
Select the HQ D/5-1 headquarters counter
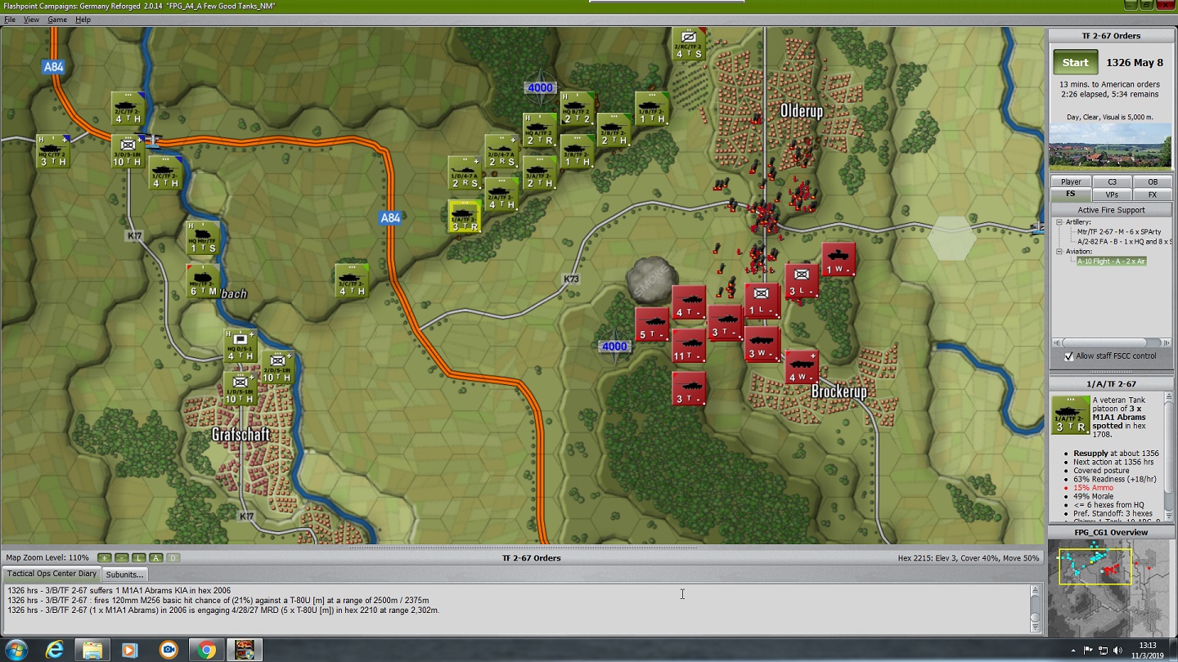241,346
